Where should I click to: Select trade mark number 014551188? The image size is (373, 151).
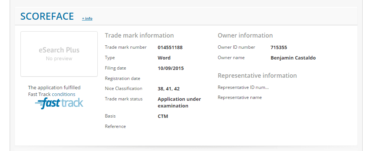point(170,47)
